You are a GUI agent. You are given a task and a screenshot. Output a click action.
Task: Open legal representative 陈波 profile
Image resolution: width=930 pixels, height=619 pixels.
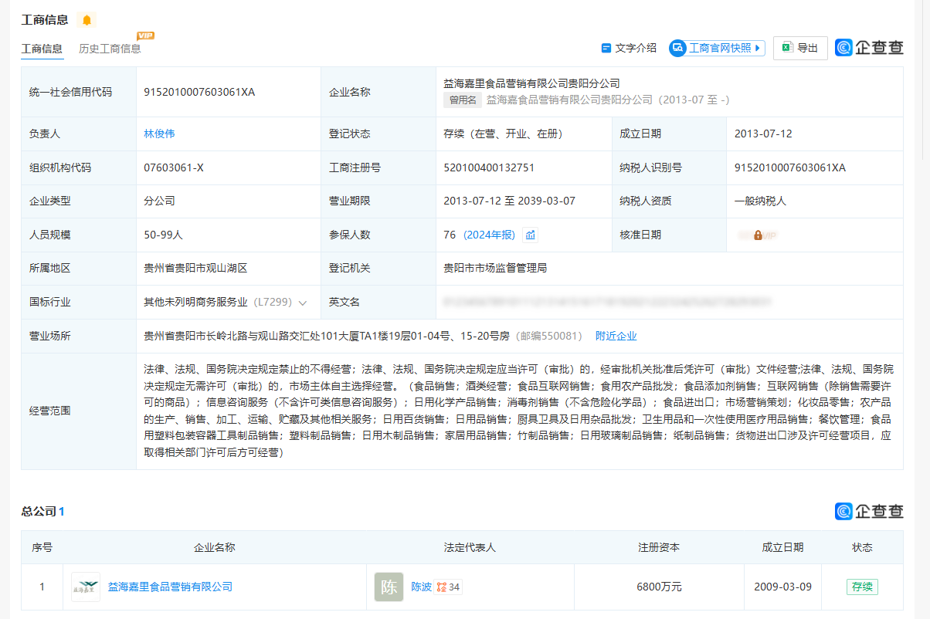tap(421, 587)
